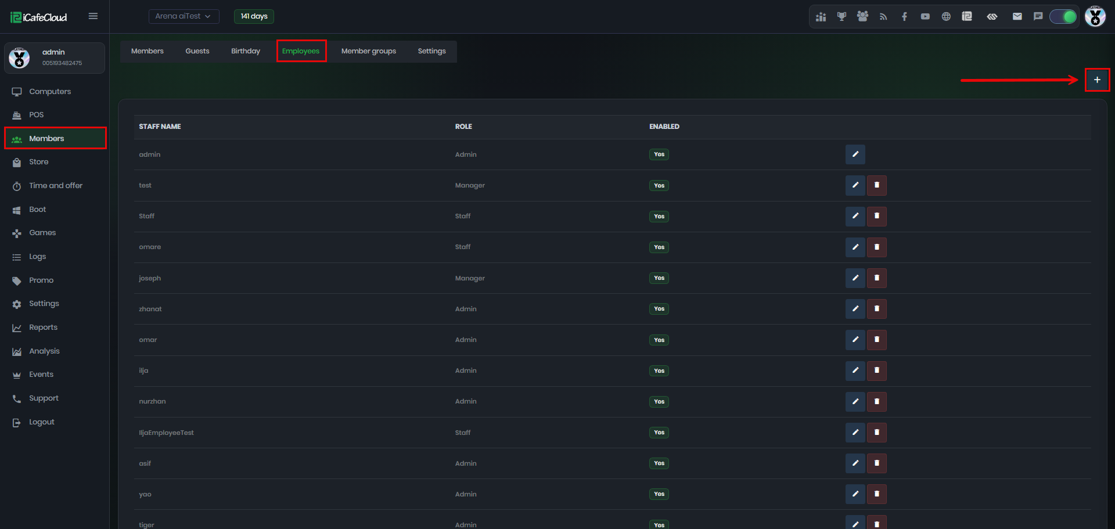
Task: Select Members in the sidebar
Action: pos(55,139)
